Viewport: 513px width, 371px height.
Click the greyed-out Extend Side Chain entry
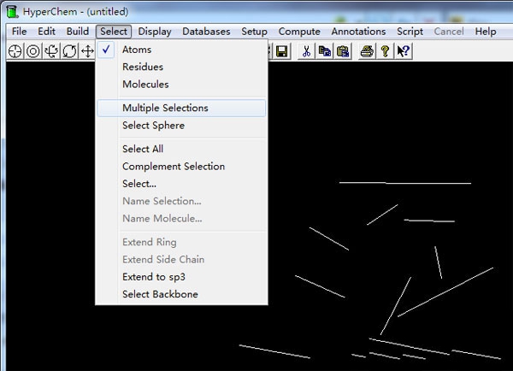pos(182,259)
